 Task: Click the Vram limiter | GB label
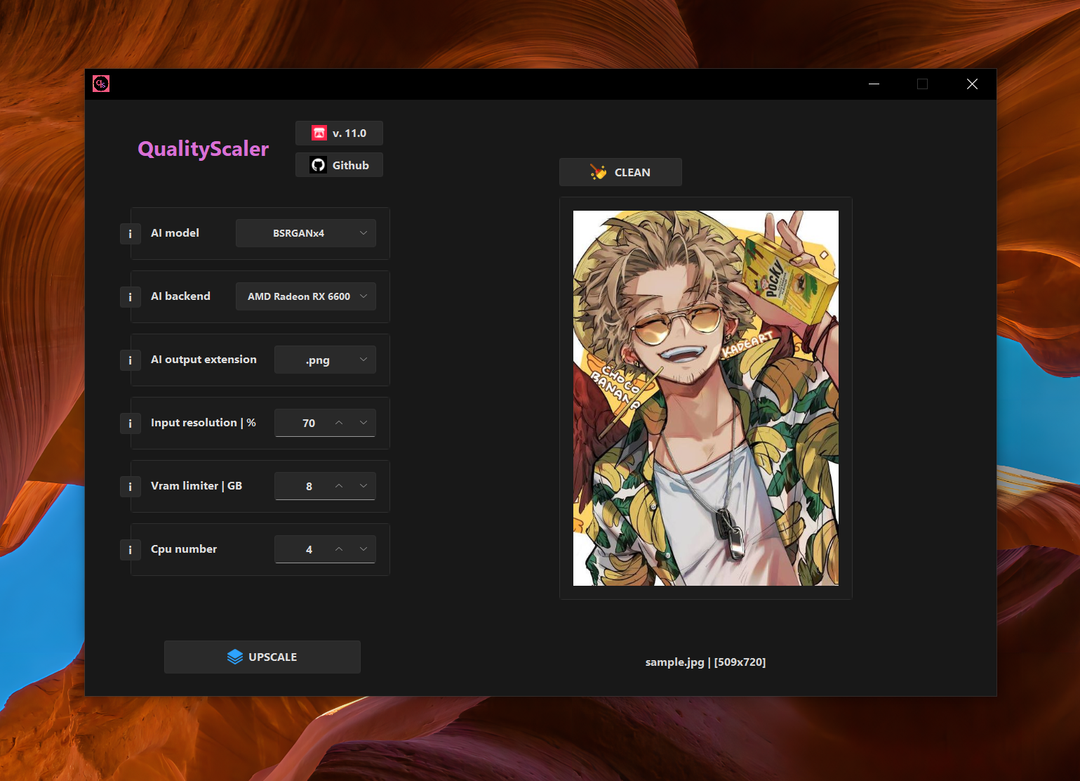point(196,486)
